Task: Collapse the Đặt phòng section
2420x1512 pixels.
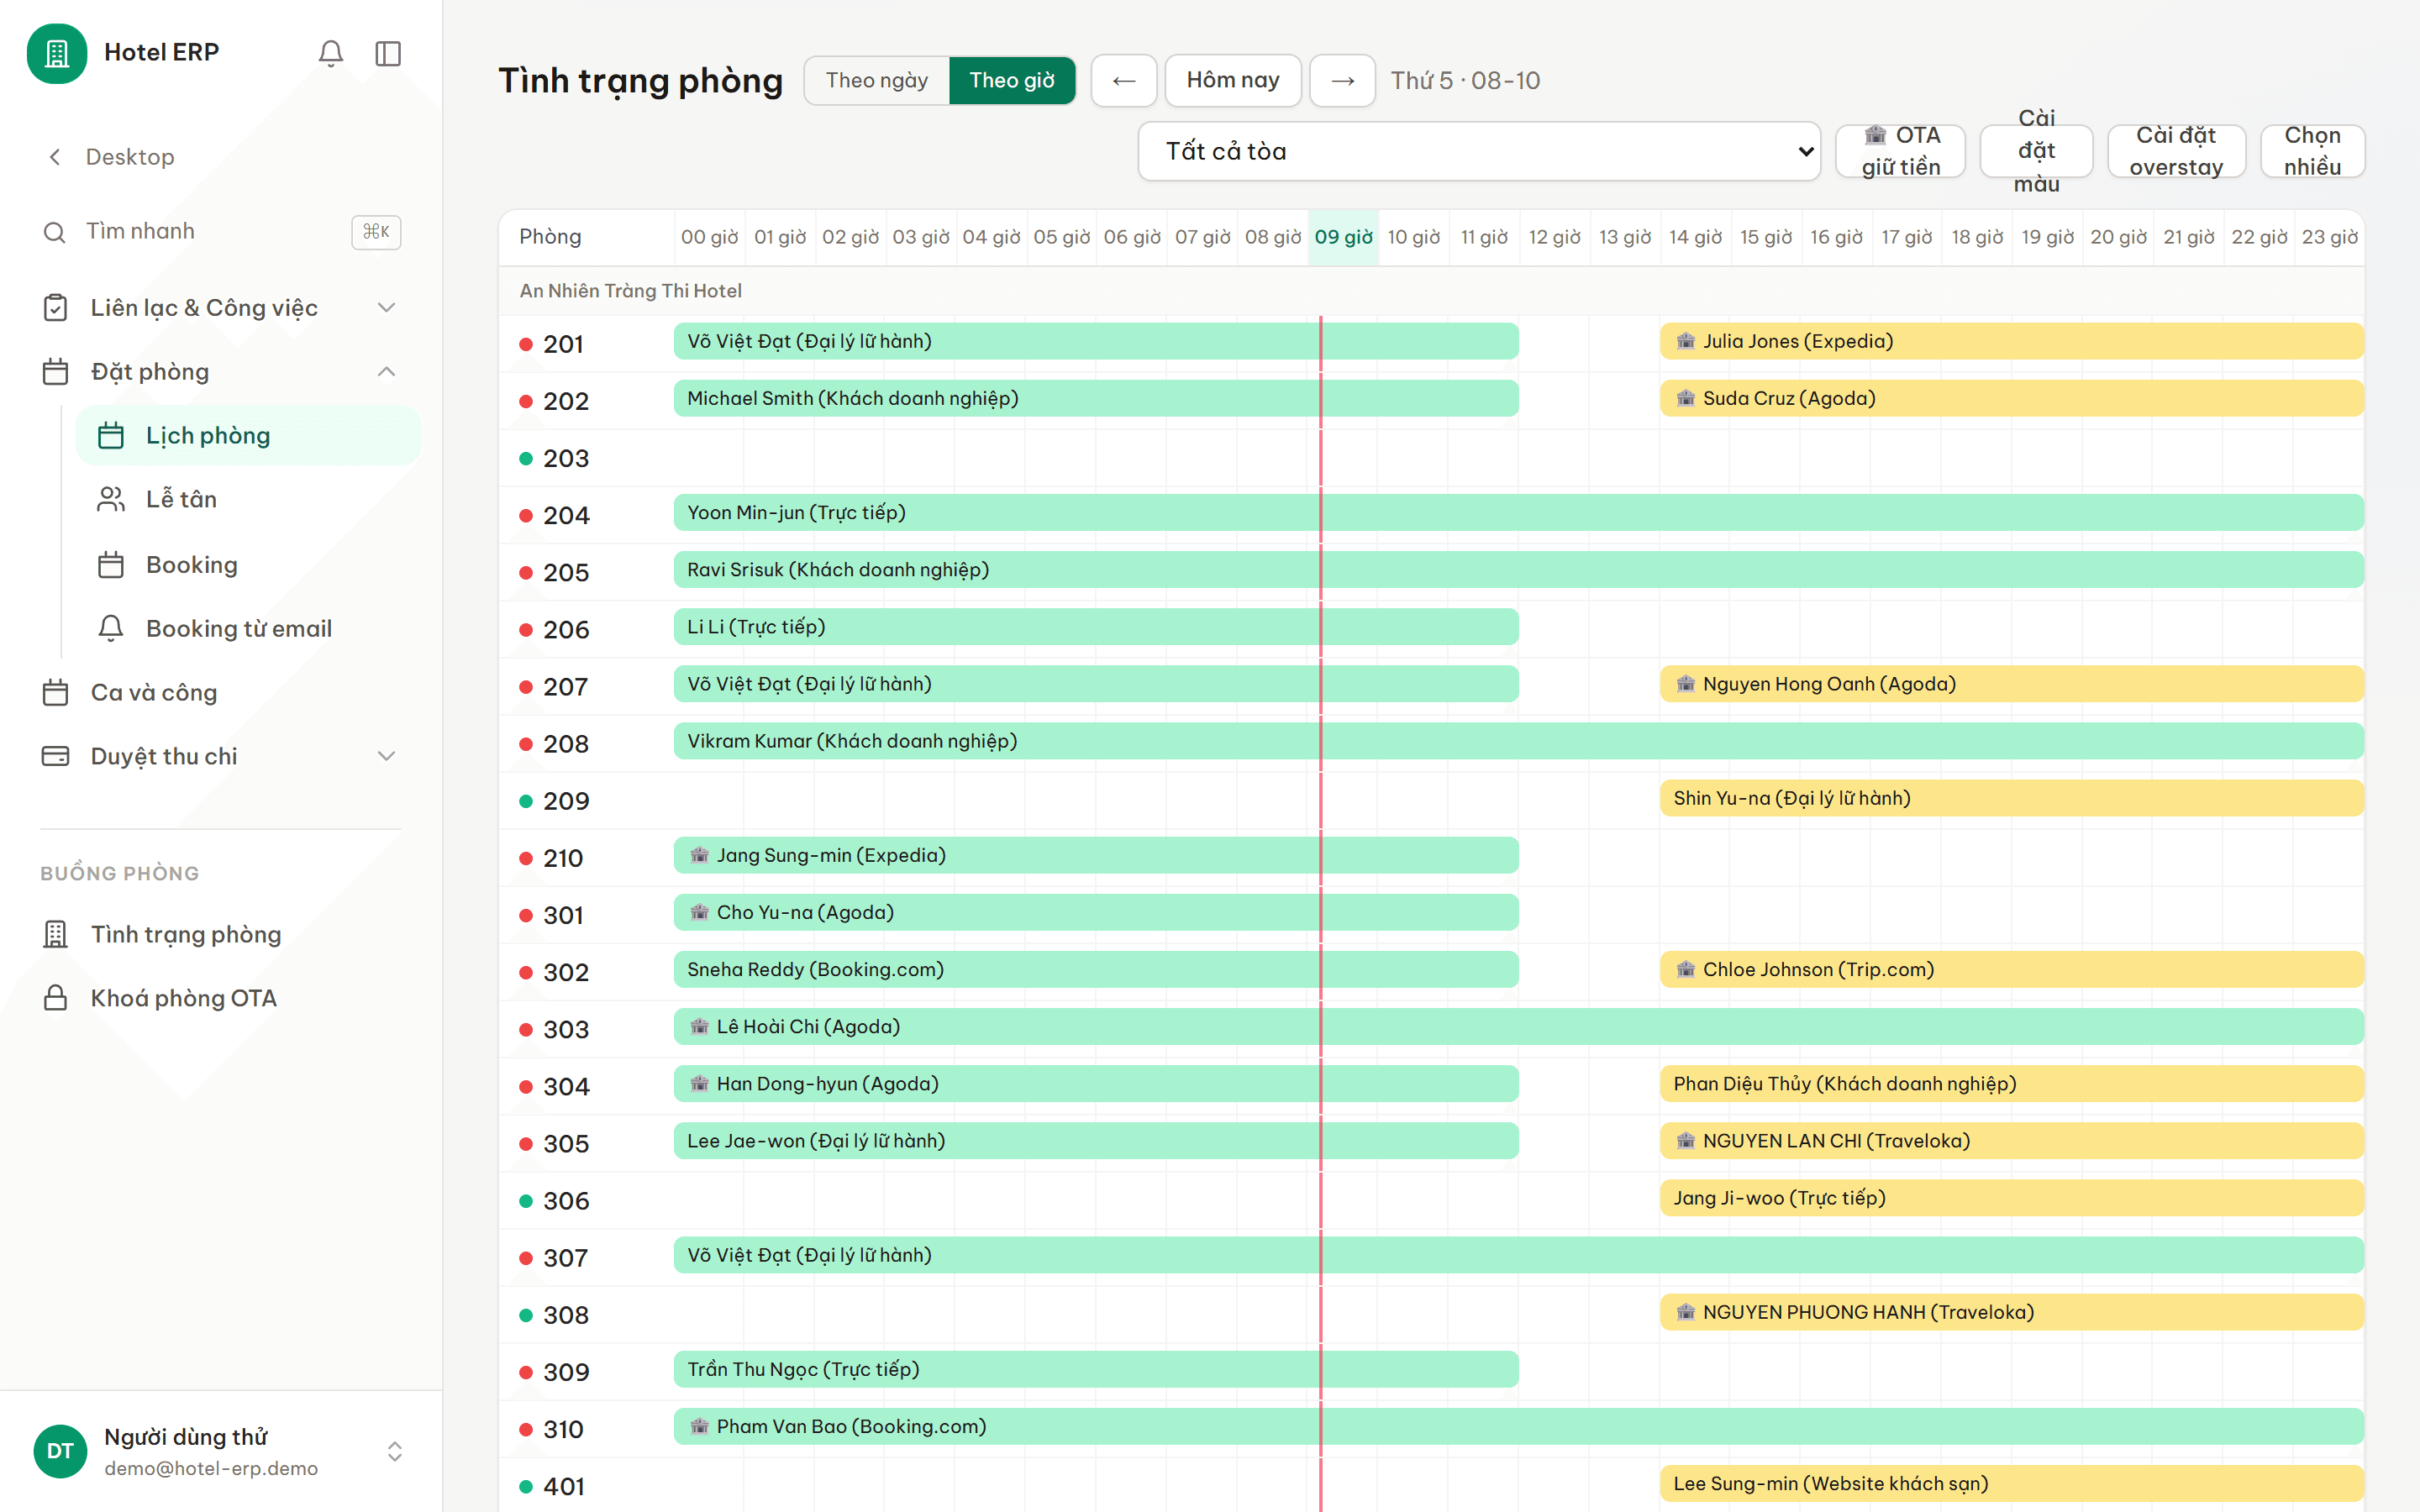Action: [x=386, y=371]
